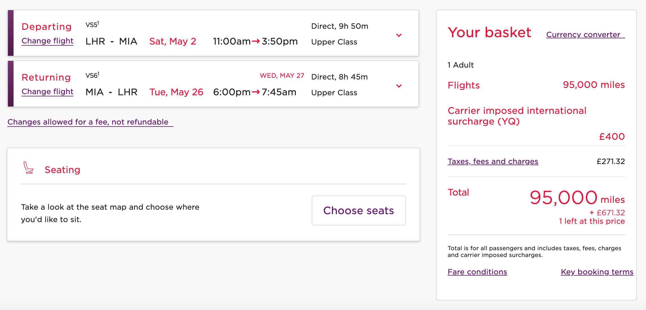646x310 pixels.
Task: Click the '1 left at this price' notice
Action: coord(592,221)
